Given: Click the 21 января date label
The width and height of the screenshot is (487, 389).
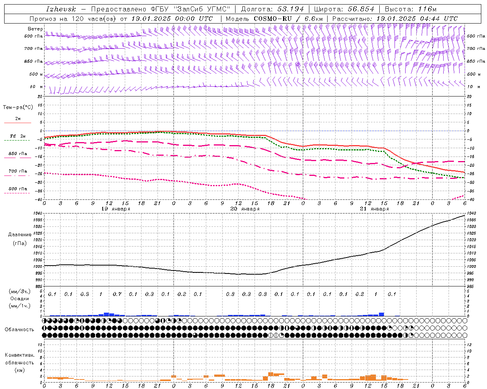Looking at the screenshot, I should click(374, 209).
